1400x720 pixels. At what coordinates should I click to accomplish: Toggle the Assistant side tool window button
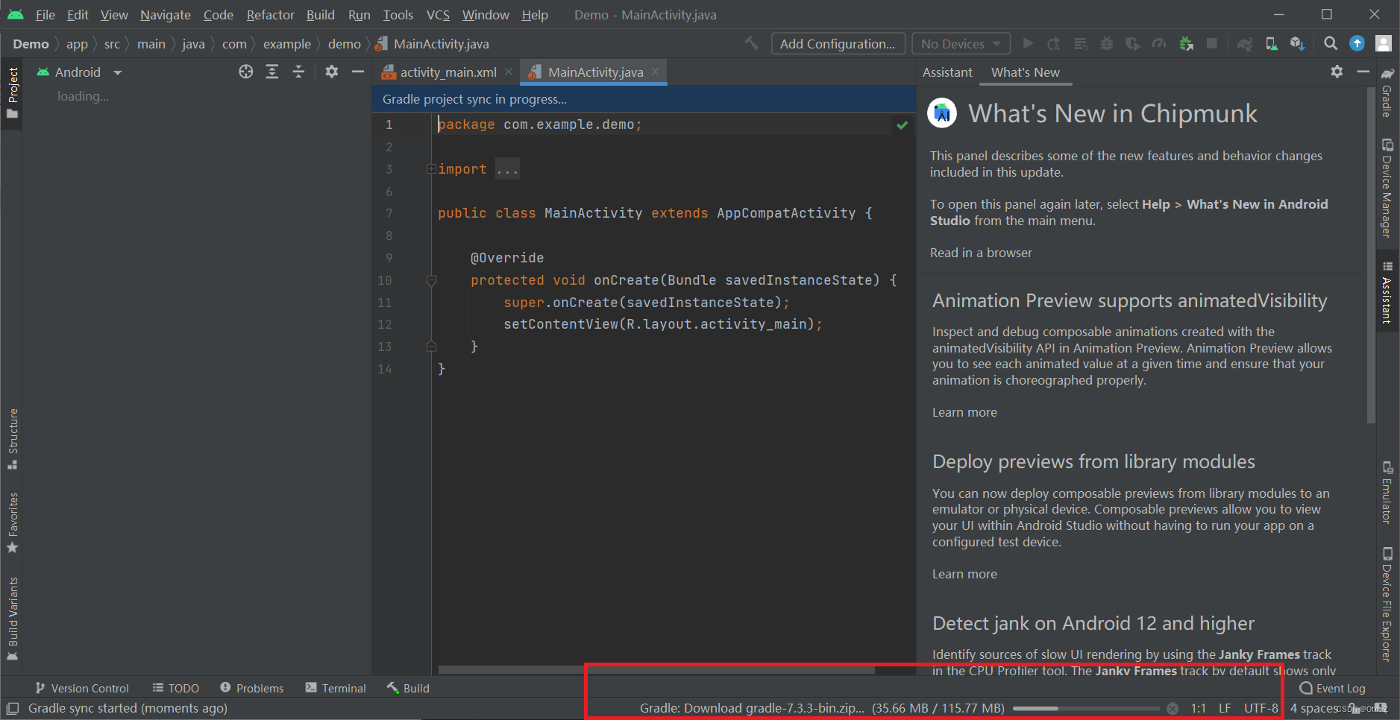pos(1387,292)
